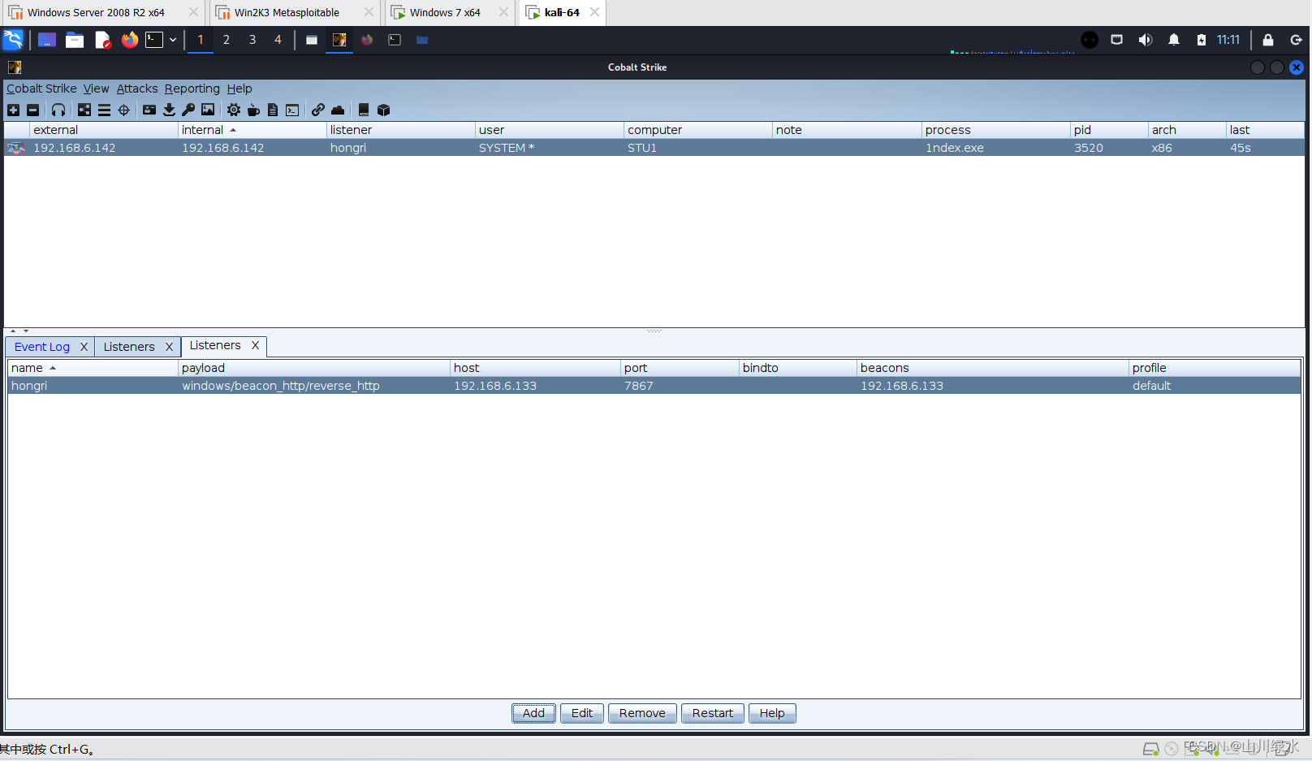Open the volume control in system tray
Image resolution: width=1312 pixels, height=761 pixels.
coord(1145,40)
